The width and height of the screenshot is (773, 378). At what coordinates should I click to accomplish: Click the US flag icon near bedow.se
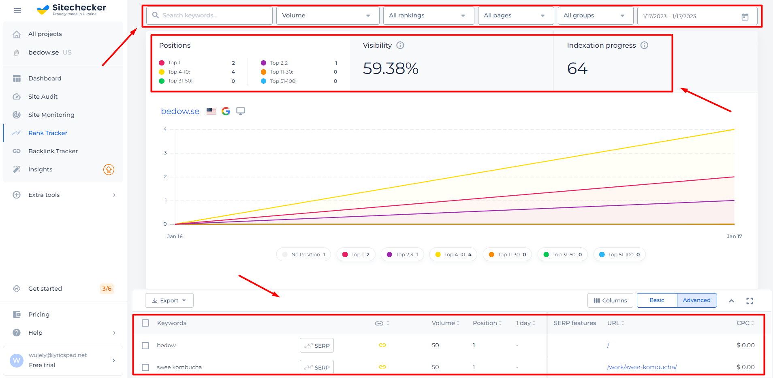[211, 111]
